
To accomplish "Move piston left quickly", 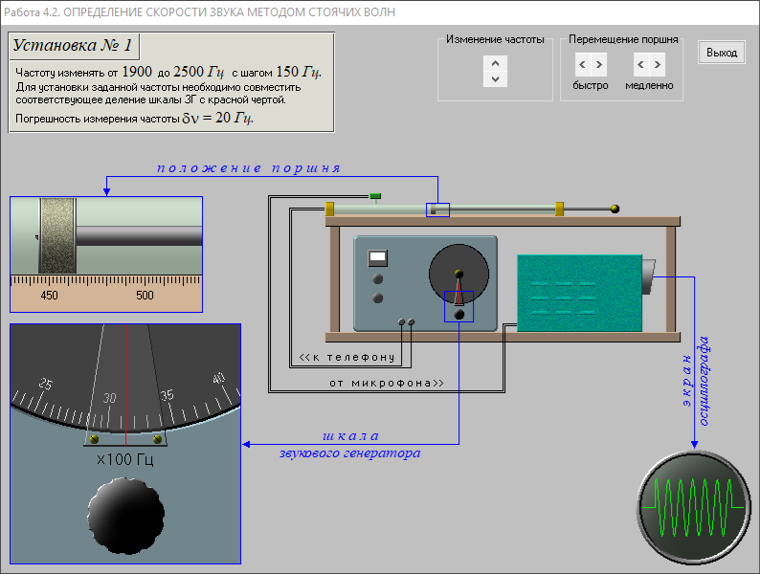I will pyautogui.click(x=582, y=65).
